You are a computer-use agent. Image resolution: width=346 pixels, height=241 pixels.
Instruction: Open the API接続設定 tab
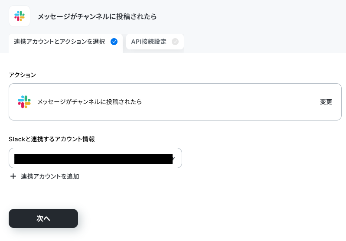coord(155,42)
